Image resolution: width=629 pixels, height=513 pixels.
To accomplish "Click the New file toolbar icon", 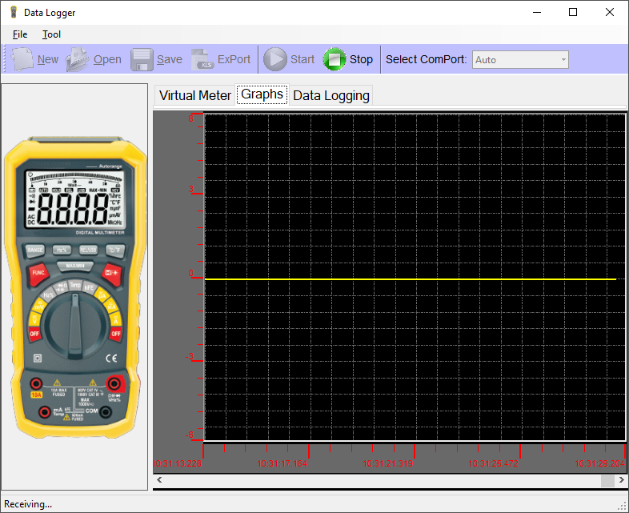I will coord(24,59).
